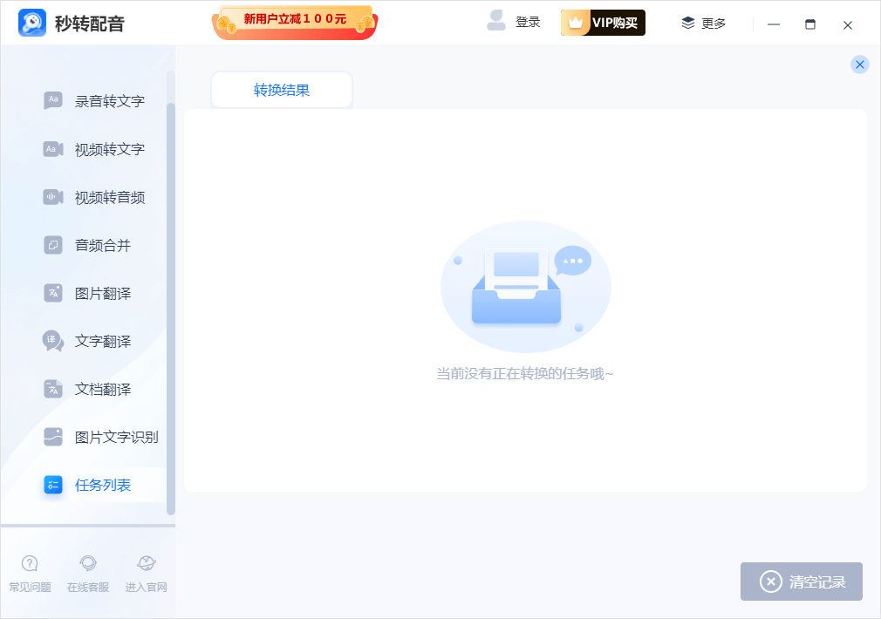Contact 在线客服 via headset icon

88,563
